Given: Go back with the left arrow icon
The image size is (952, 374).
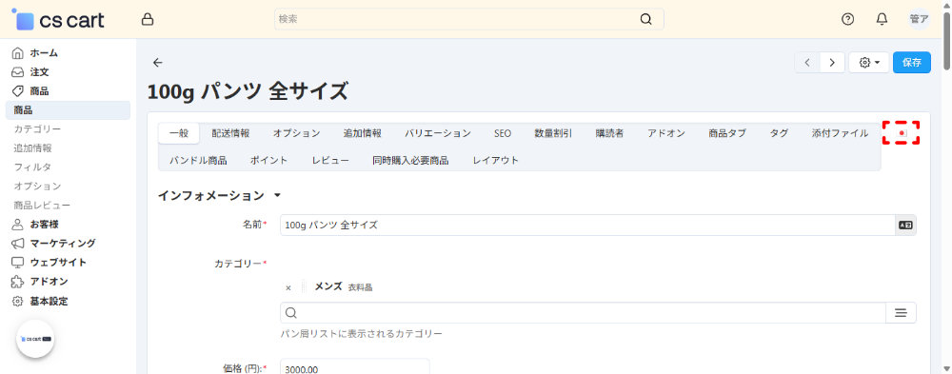Looking at the screenshot, I should coord(158,63).
